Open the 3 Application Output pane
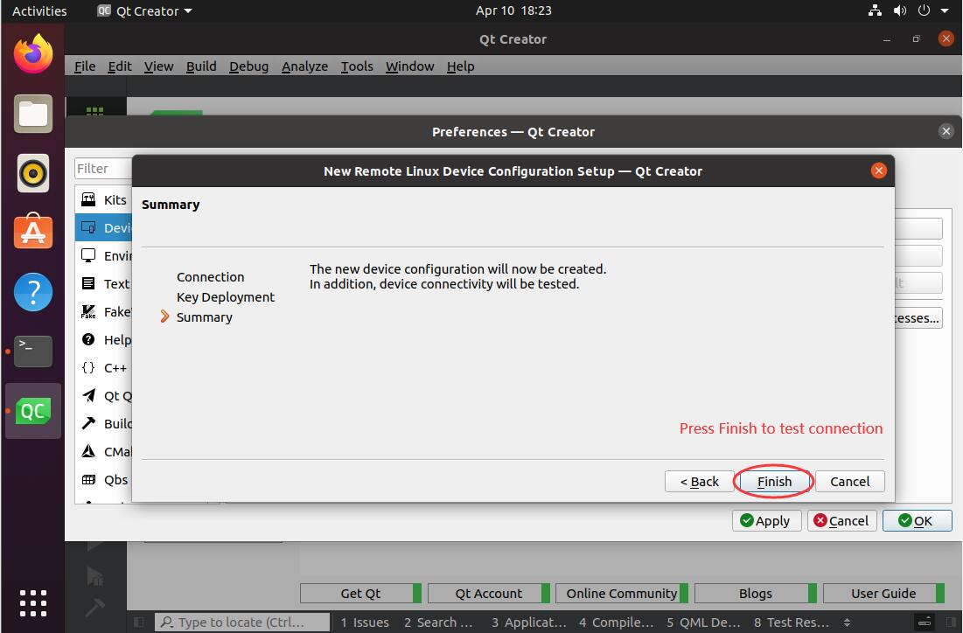This screenshot has width=963, height=633. (529, 622)
